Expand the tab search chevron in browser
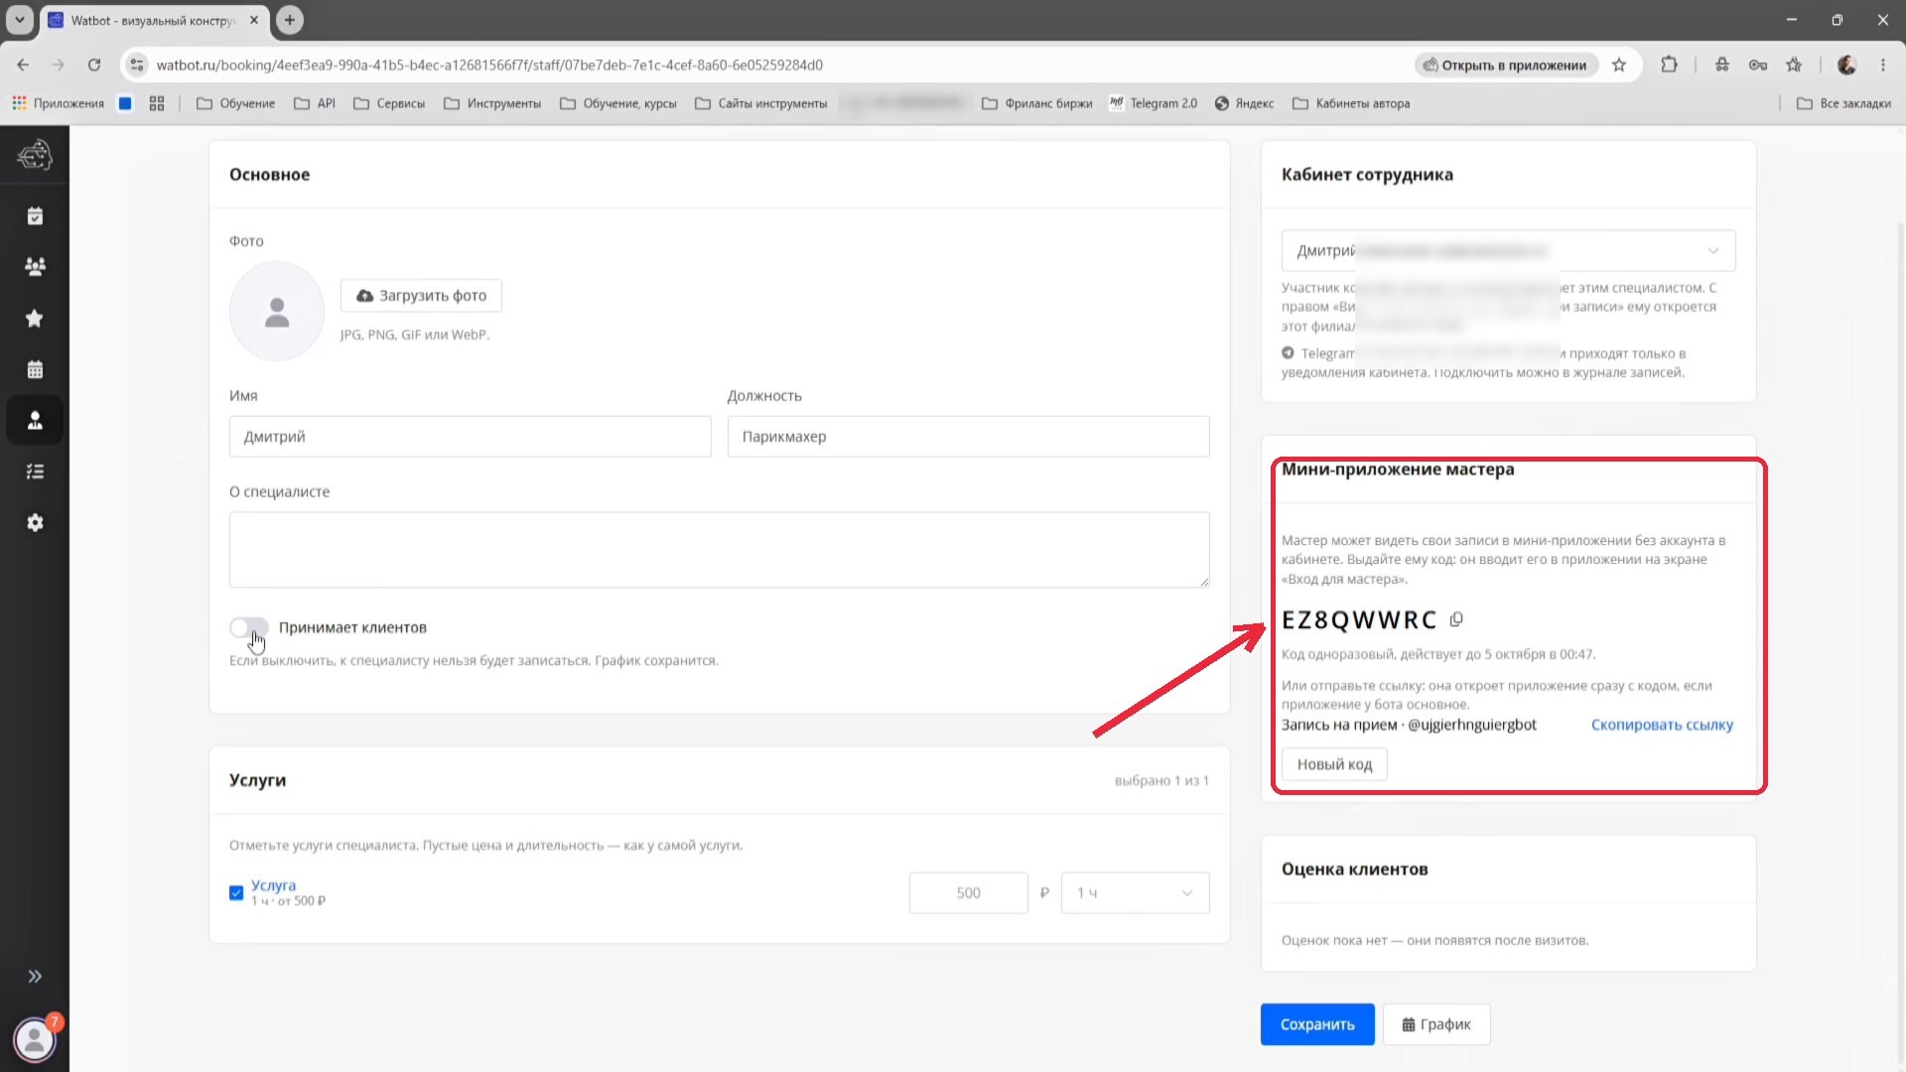This screenshot has width=1906, height=1072. [x=19, y=19]
